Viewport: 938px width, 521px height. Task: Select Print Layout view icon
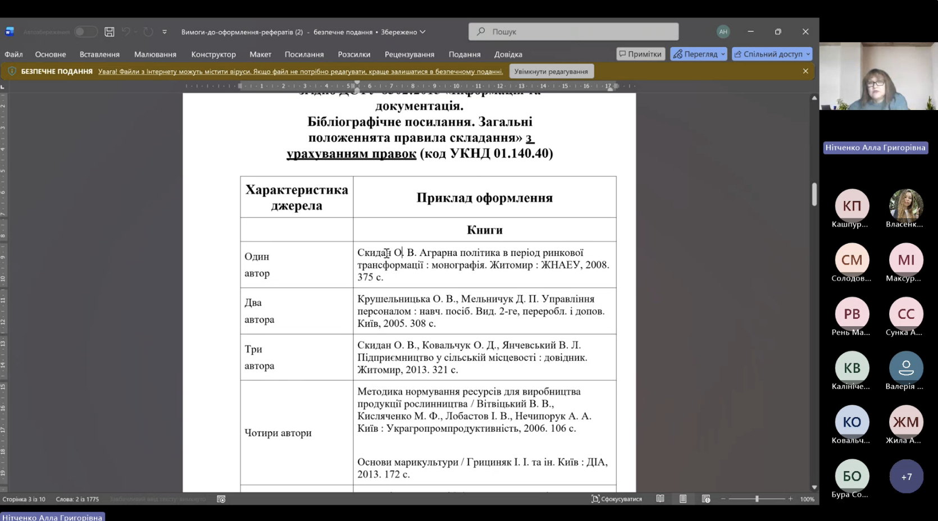683,499
